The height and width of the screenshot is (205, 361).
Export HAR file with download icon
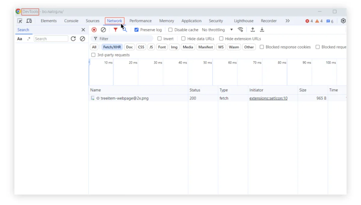[x=262, y=30]
